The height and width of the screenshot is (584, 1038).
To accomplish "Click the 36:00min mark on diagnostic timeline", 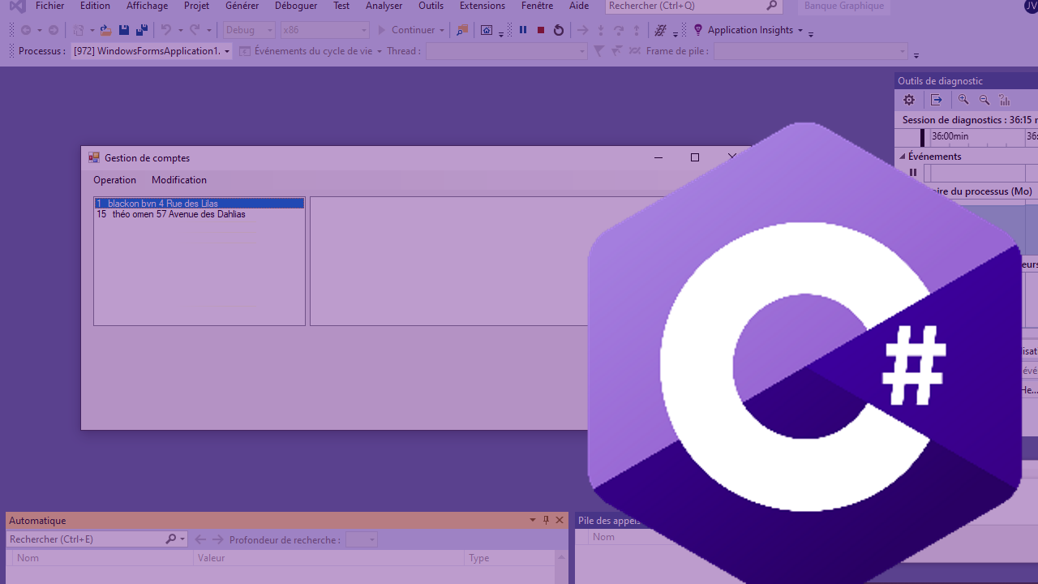I will [x=950, y=136].
